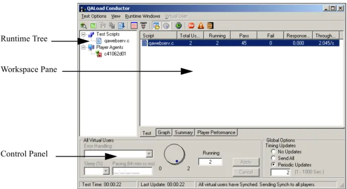
Task: Sort by the Script column header
Action: click(x=159, y=36)
